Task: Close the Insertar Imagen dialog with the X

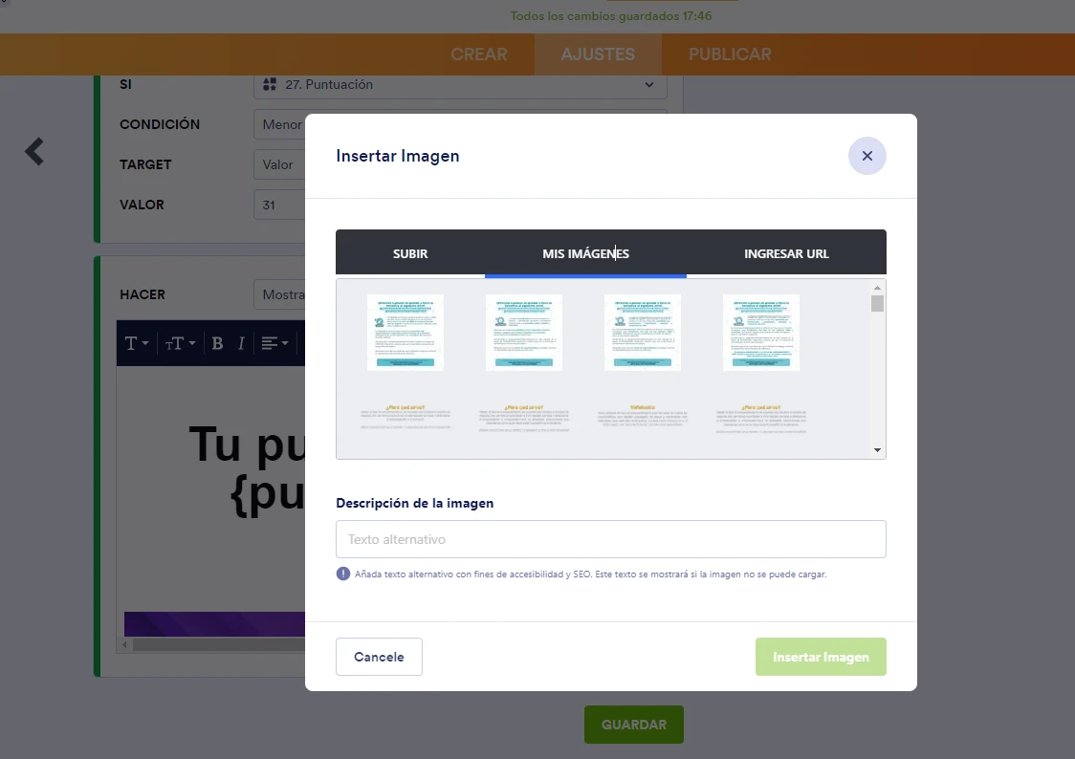Action: [x=867, y=156]
